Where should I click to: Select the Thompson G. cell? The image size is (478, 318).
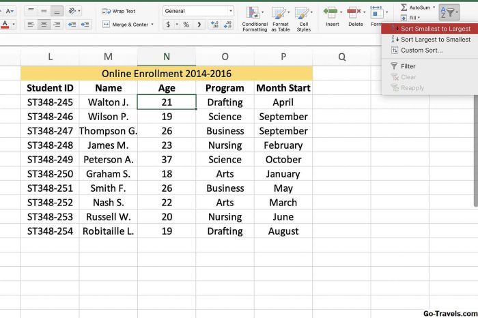point(108,130)
